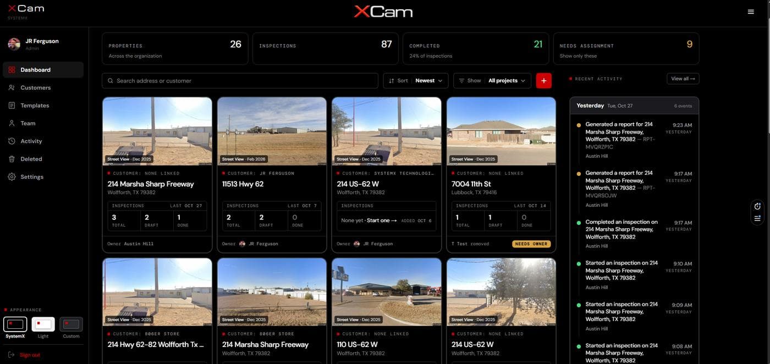
Task: Click 7004 11th St card title
Action: [x=471, y=184]
